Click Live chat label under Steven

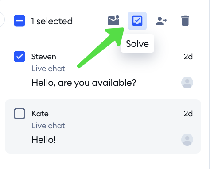click(x=48, y=69)
